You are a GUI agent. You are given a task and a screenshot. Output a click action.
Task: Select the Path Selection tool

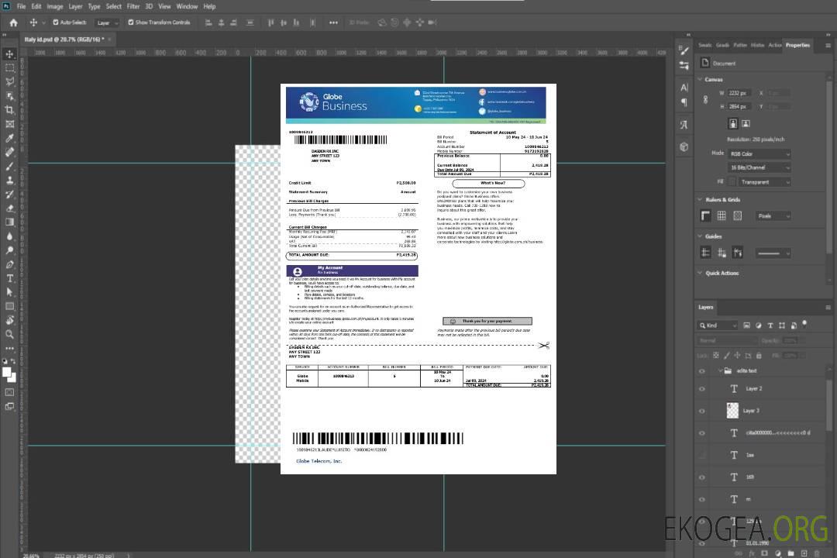(x=9, y=292)
